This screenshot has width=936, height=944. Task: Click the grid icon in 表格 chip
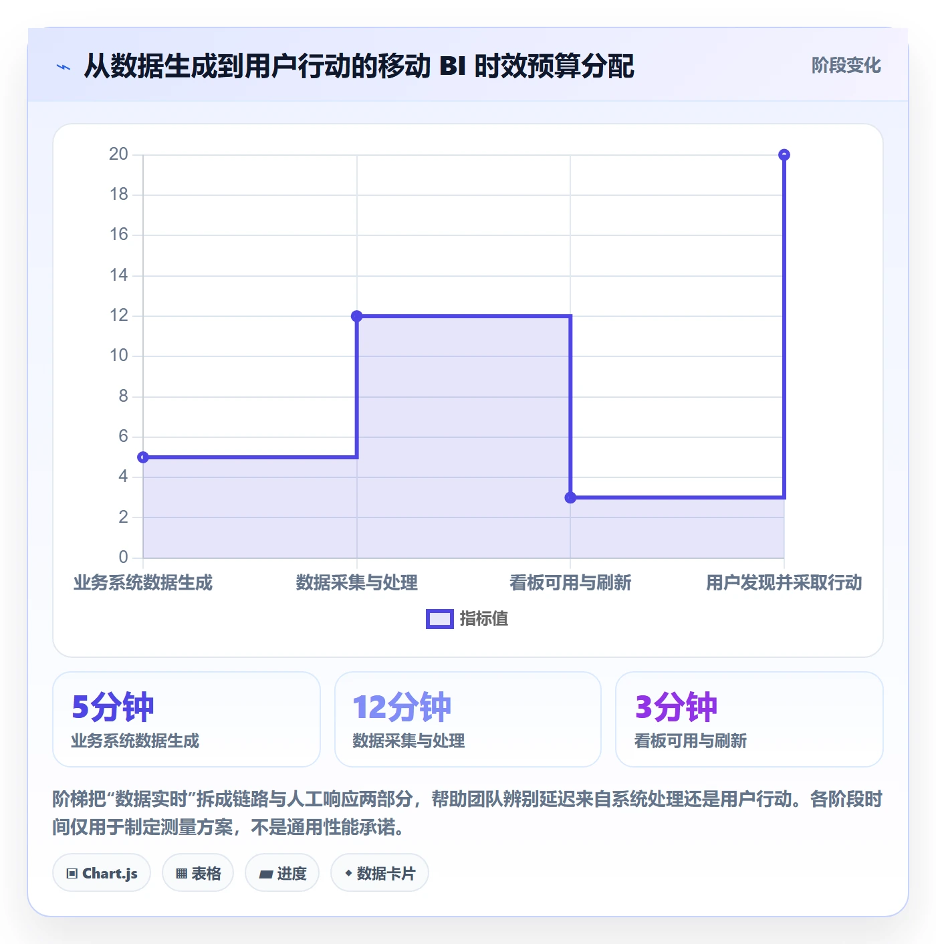pos(181,874)
